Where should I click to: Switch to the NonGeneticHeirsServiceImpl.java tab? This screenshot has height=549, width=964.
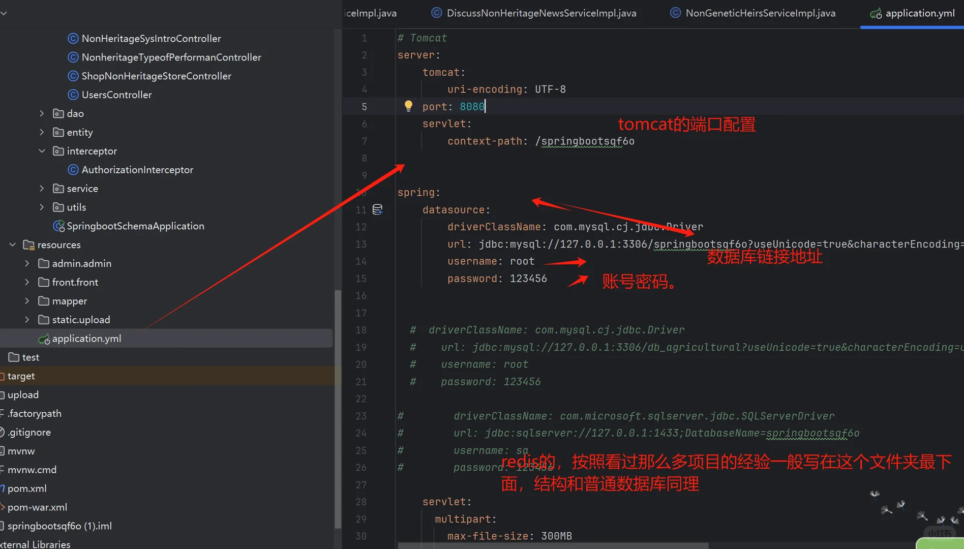click(760, 13)
